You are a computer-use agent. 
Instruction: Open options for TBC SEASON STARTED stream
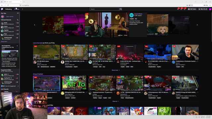[142, 93]
